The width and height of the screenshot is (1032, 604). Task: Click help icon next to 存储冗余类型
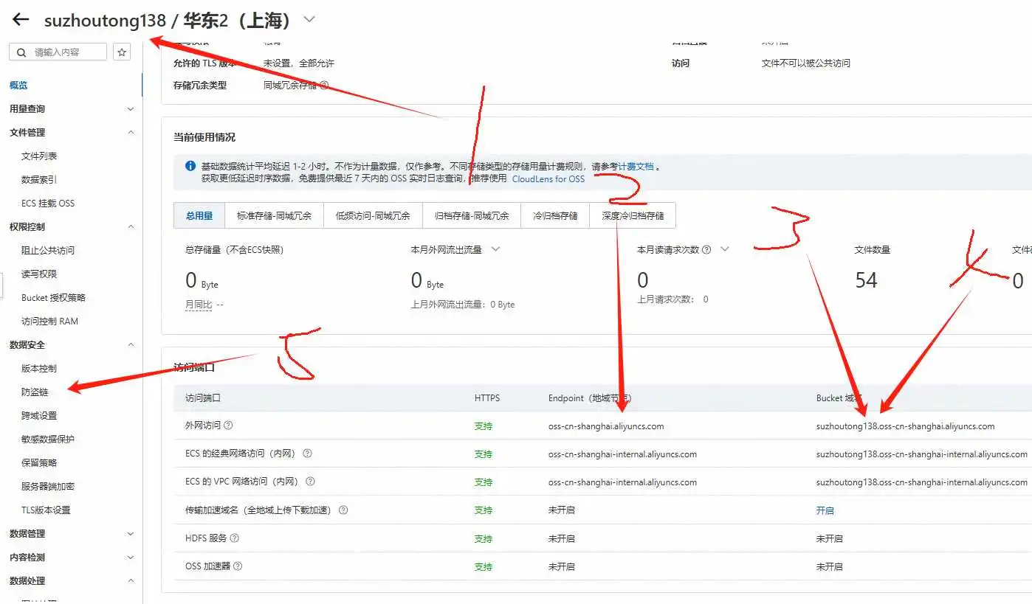(324, 86)
